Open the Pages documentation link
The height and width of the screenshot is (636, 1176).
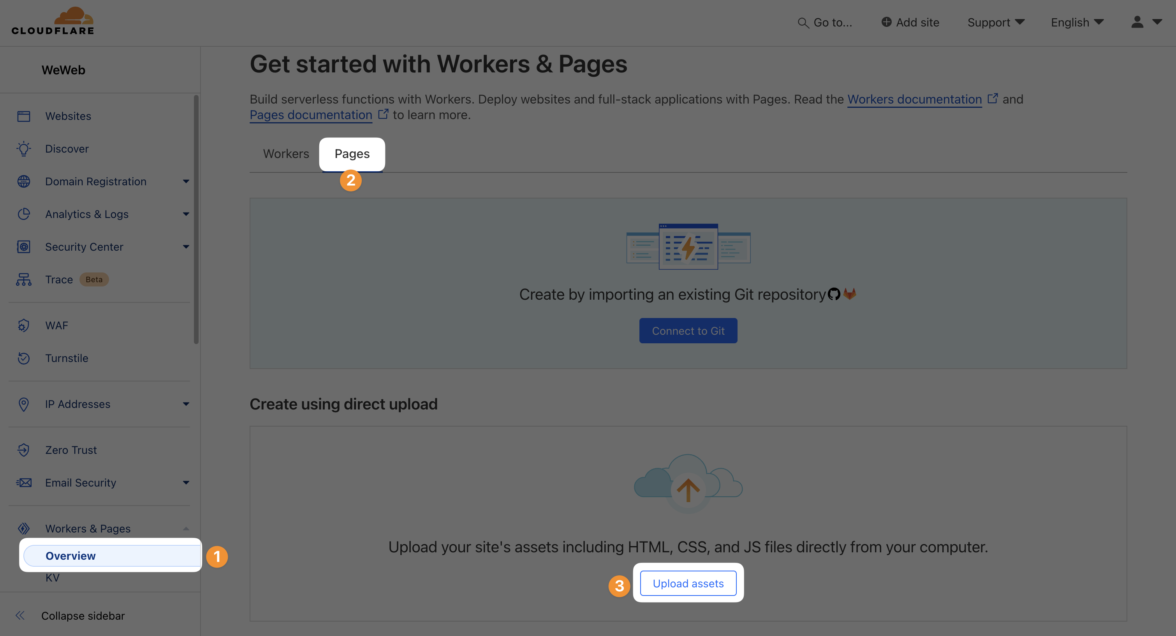tap(310, 114)
